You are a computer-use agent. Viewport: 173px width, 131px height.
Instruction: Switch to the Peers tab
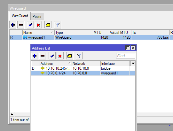pos(37,17)
